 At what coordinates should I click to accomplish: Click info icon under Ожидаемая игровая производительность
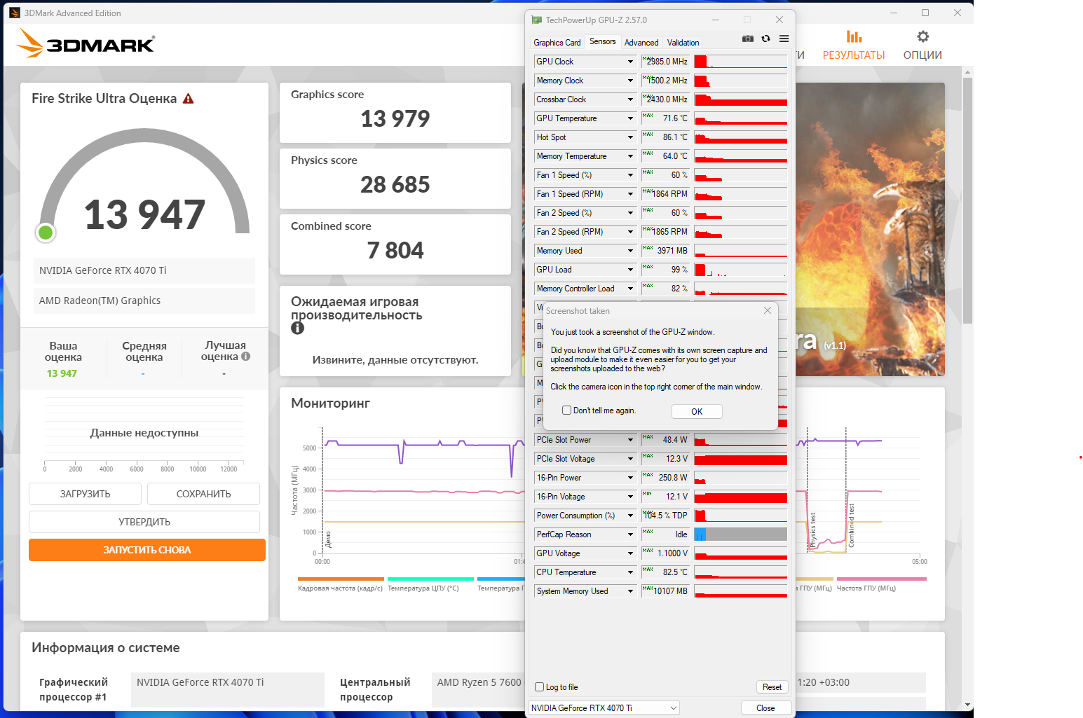298,328
